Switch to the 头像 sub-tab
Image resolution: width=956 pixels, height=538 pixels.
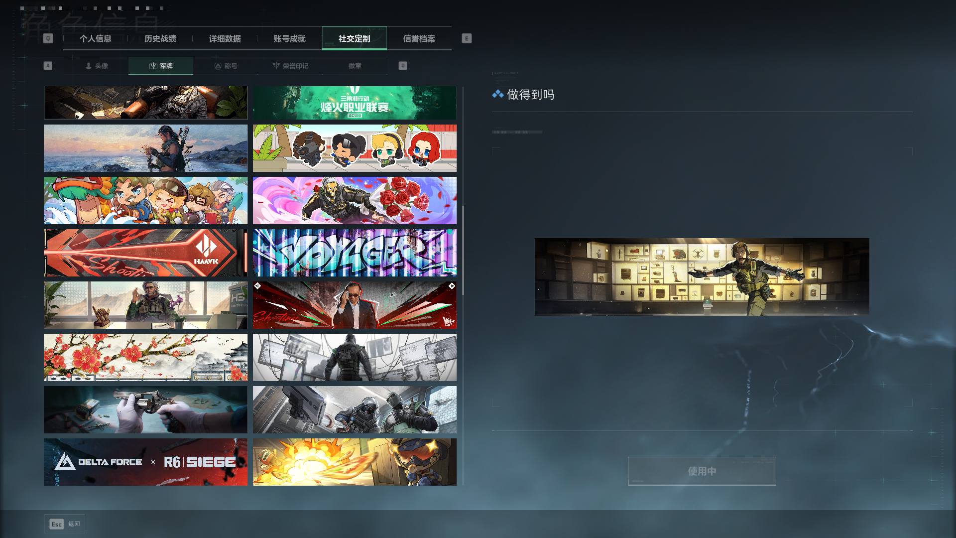[96, 66]
